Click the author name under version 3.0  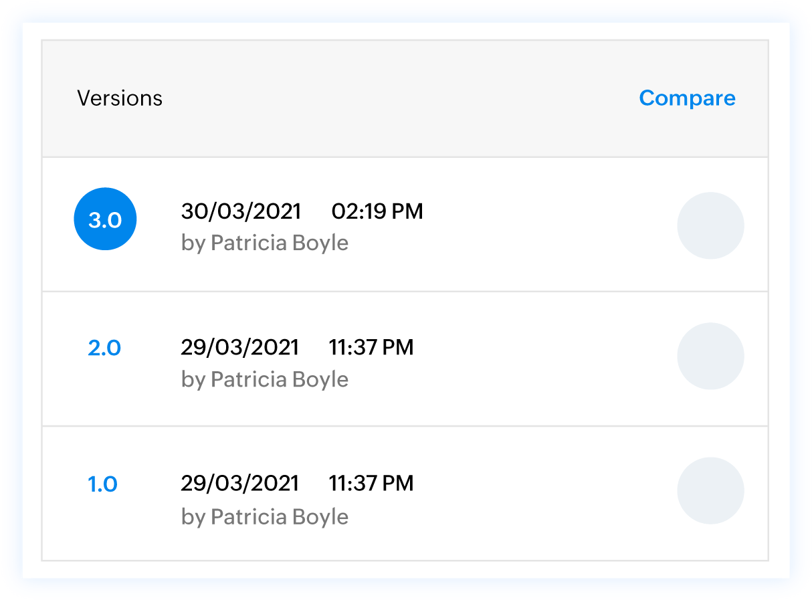(265, 243)
